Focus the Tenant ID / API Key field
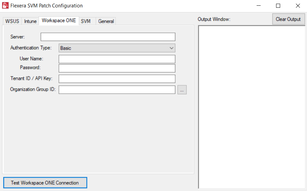This screenshot has height=191, width=307. tap(117, 79)
